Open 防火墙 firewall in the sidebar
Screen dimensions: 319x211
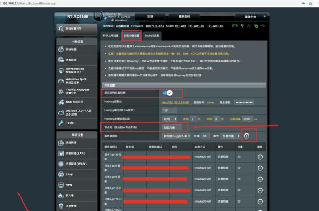click(x=77, y=196)
